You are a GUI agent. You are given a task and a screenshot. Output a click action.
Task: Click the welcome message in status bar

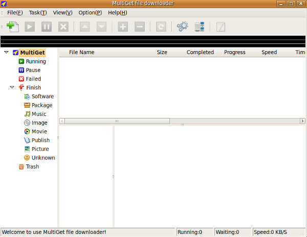click(54, 232)
